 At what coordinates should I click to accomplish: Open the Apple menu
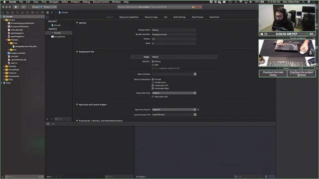click(4, 2)
